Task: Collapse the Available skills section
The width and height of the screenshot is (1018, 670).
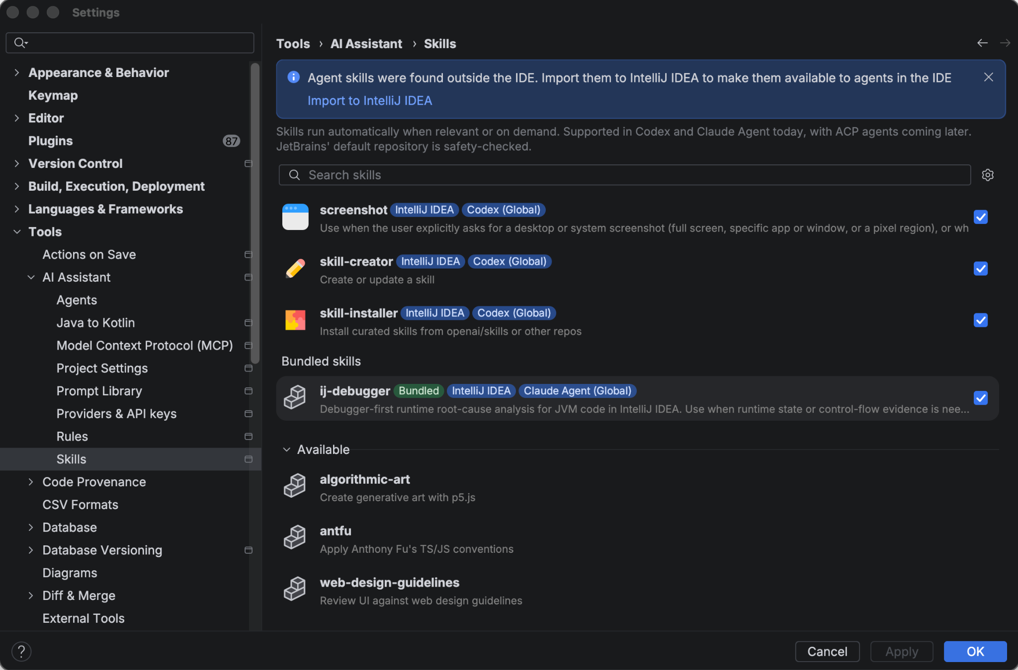Action: (x=287, y=449)
